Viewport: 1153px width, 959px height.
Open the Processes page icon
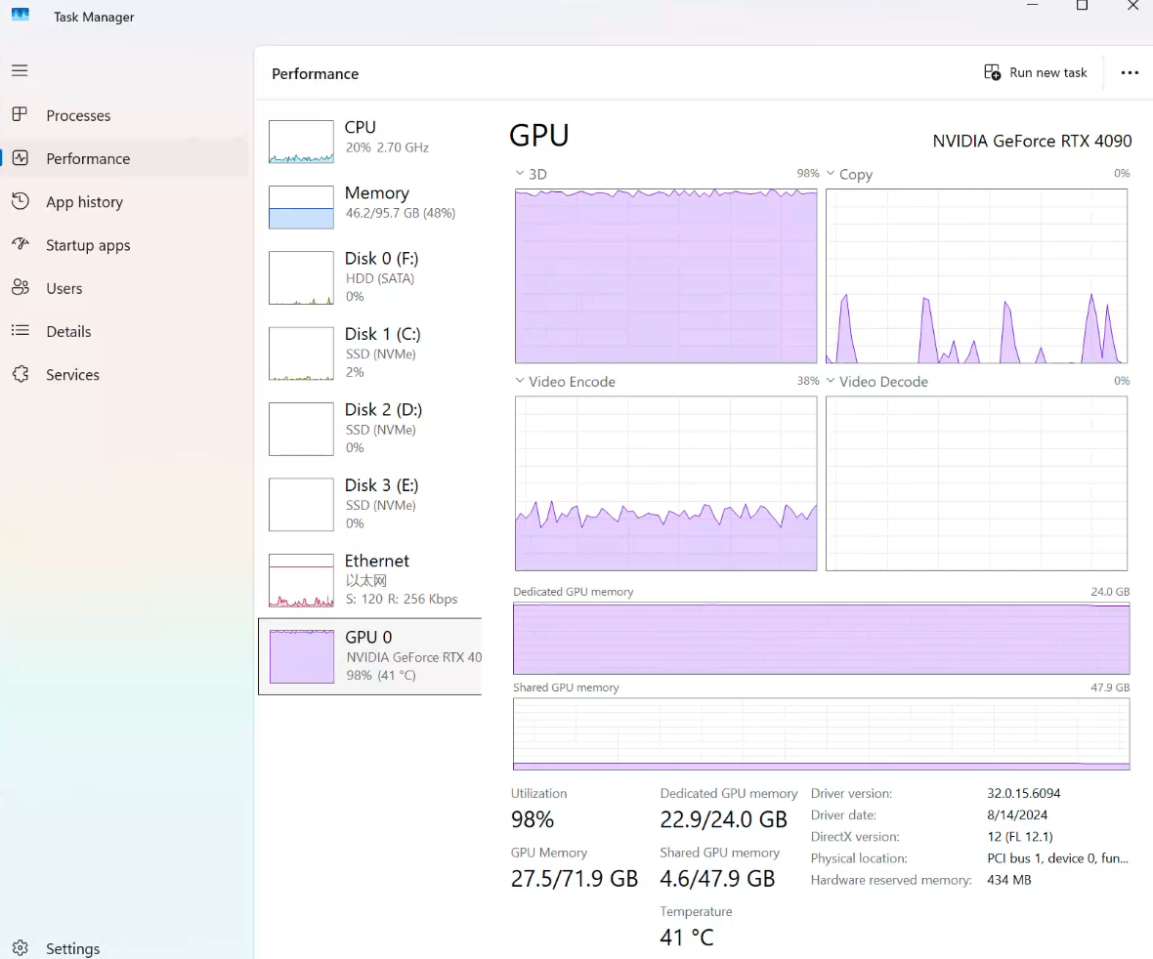click(x=20, y=115)
